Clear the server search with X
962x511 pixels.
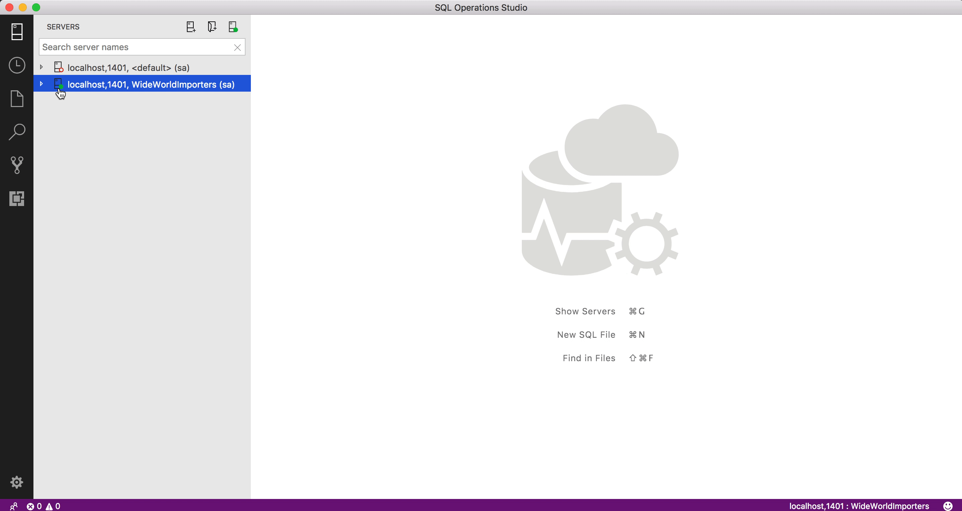pos(237,47)
